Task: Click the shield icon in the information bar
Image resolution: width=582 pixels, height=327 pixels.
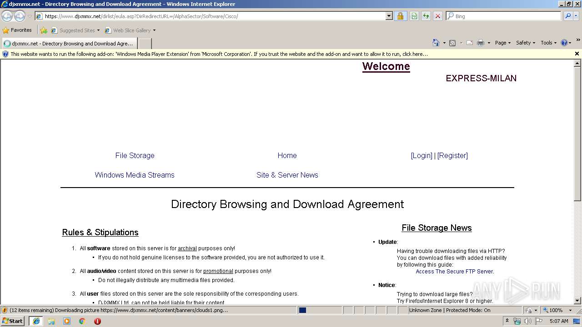Action: (5, 54)
